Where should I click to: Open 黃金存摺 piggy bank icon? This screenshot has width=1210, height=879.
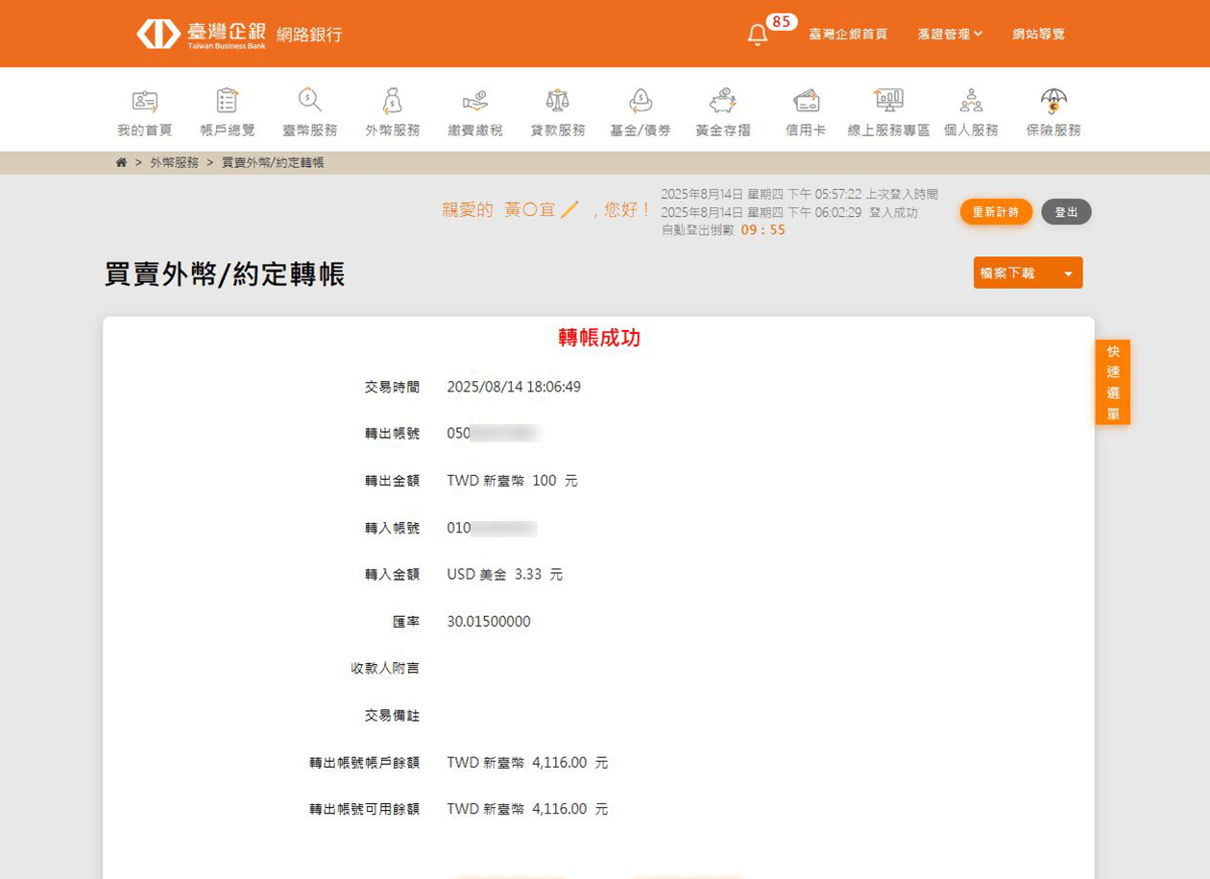(x=723, y=101)
